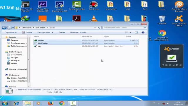
Task: Select Images library in sidebar
Action: [x=14, y=58]
